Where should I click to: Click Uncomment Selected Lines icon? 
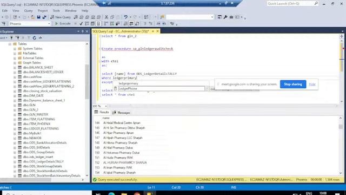click(151, 24)
